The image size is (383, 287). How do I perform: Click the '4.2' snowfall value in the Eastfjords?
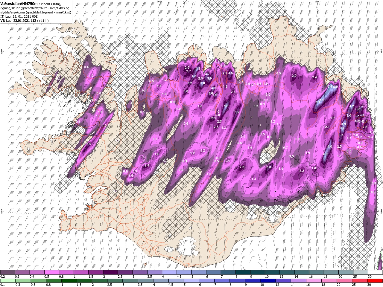[x=352, y=106]
